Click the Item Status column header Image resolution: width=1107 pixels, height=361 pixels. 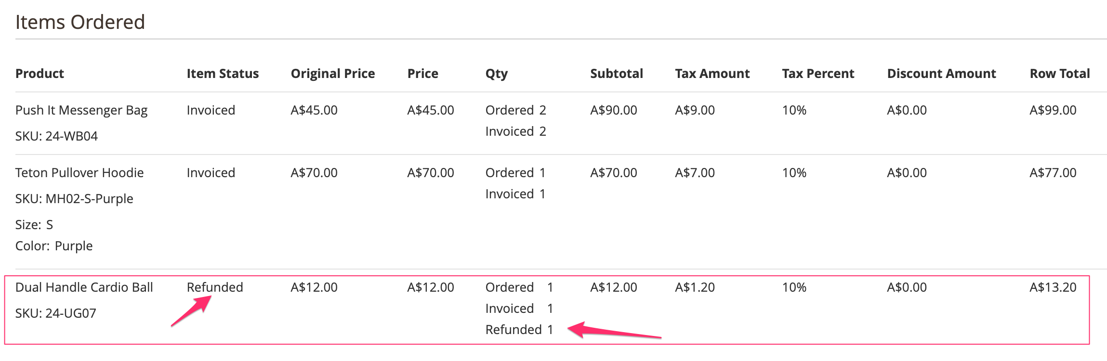(223, 74)
